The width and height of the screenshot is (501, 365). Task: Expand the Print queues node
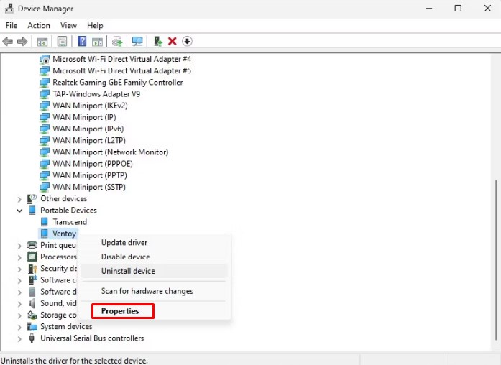tap(19, 246)
